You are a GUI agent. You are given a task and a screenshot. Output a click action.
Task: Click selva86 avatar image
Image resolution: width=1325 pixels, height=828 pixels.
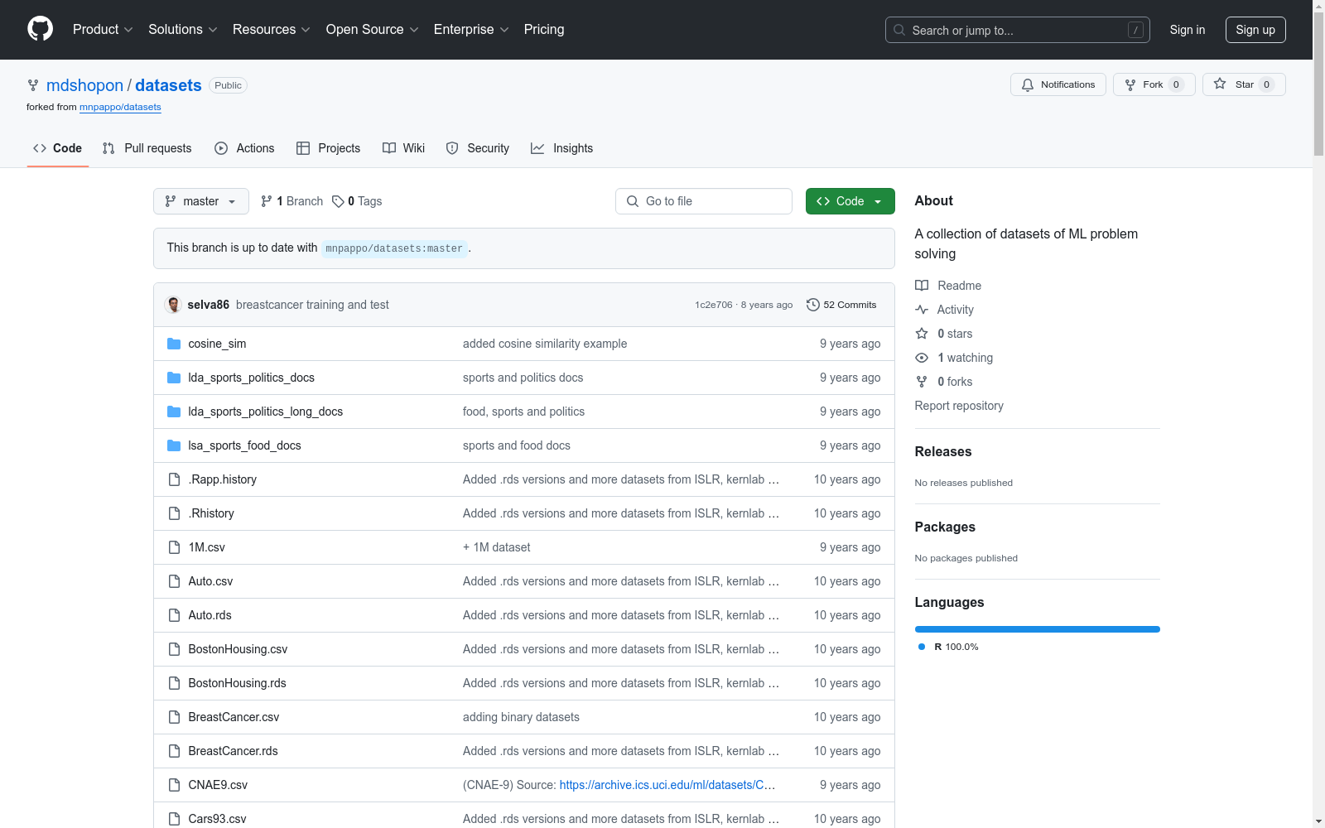(x=174, y=305)
